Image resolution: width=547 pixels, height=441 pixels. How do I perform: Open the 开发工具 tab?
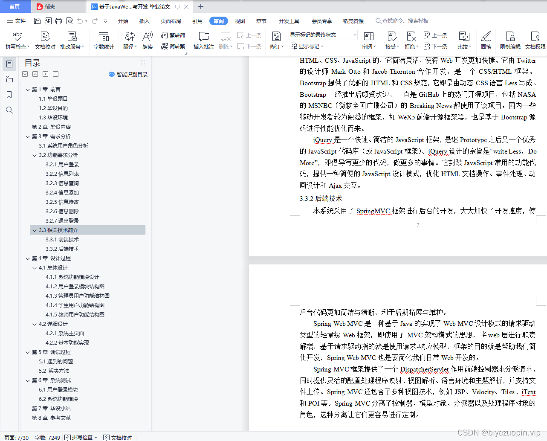pyautogui.click(x=289, y=21)
